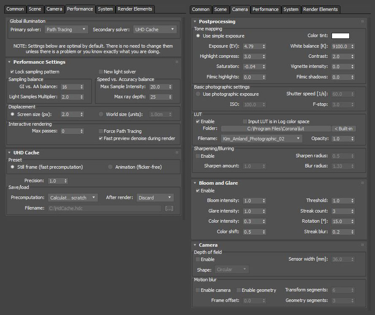This screenshot has height=315, width=375.
Task: Check the Force Path Tracing option
Action: tap(101, 131)
